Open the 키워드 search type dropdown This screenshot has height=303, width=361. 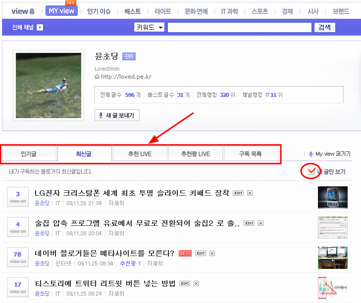click(x=149, y=27)
